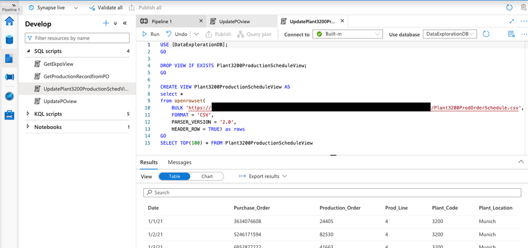Click the refresh icon in top bar
The width and height of the screenshot is (528, 248).
[x=510, y=7]
